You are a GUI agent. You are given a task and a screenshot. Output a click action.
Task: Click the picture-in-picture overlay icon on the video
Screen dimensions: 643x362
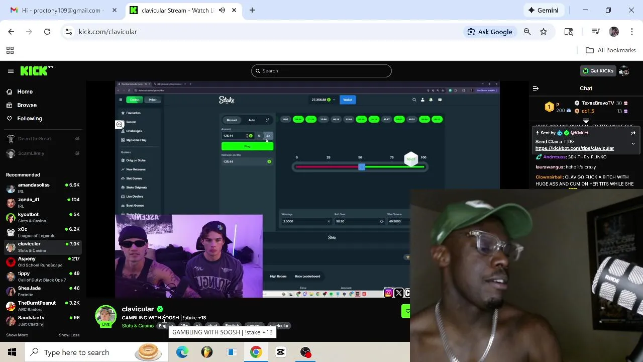coord(120,124)
